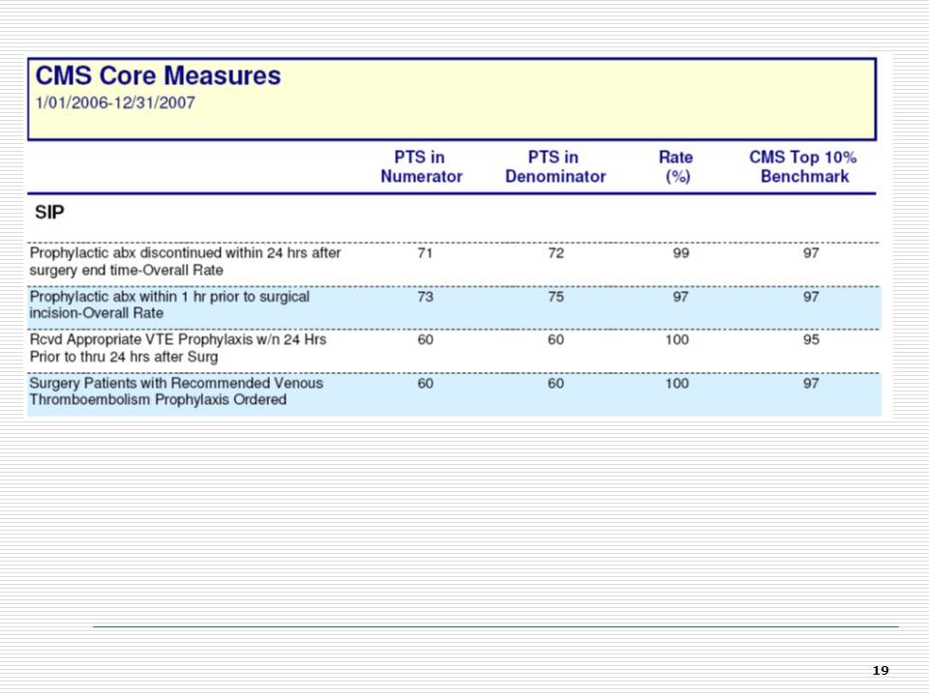Screen dimensions: 929x696
Task: Click the CMS Top 10% Benchmark header
Action: (803, 167)
